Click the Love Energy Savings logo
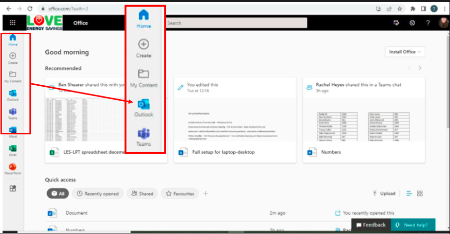 click(44, 23)
